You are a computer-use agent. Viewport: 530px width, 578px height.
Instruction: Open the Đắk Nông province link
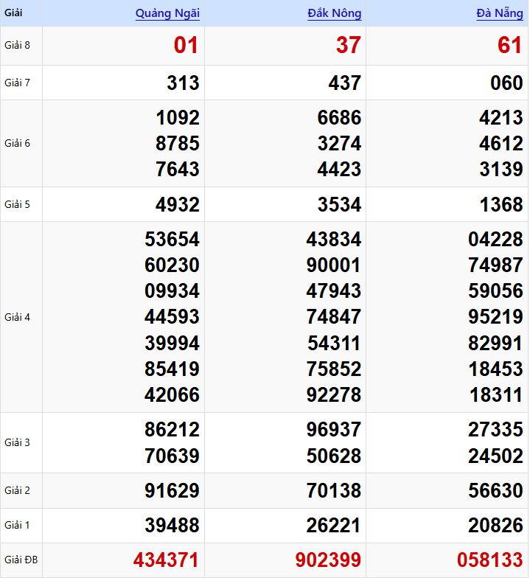pos(334,13)
